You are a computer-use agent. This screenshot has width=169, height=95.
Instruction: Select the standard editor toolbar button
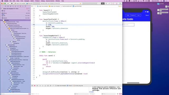pos(103,3)
